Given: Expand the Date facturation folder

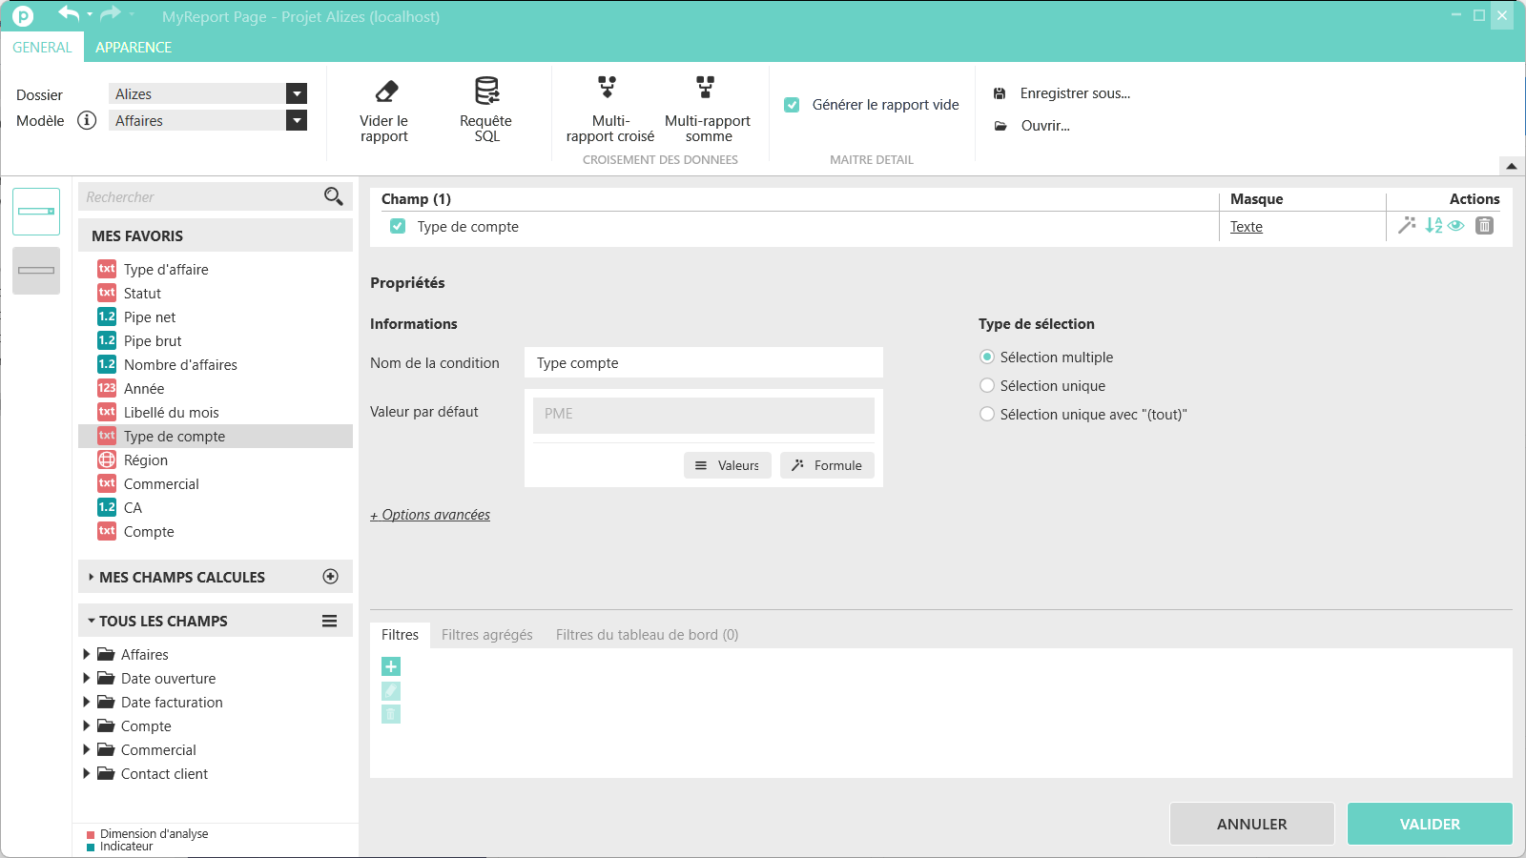Looking at the screenshot, I should point(87,703).
